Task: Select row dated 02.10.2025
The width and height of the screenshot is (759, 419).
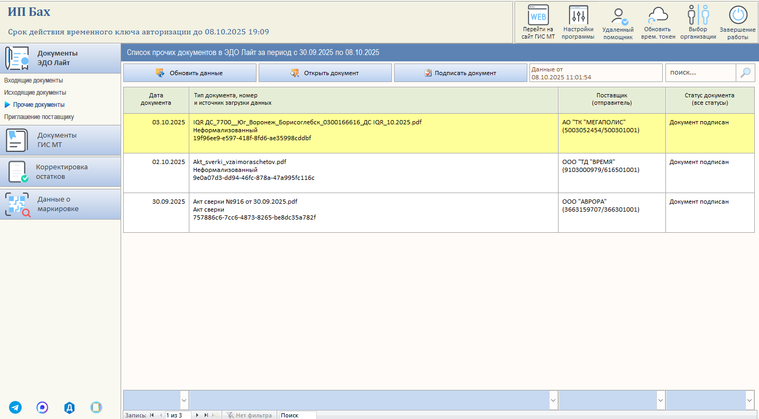Action: coord(439,173)
